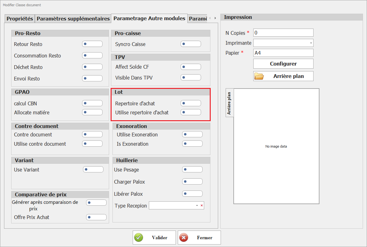
Task: Open the Imprimante dropdown list
Action: click(x=311, y=43)
